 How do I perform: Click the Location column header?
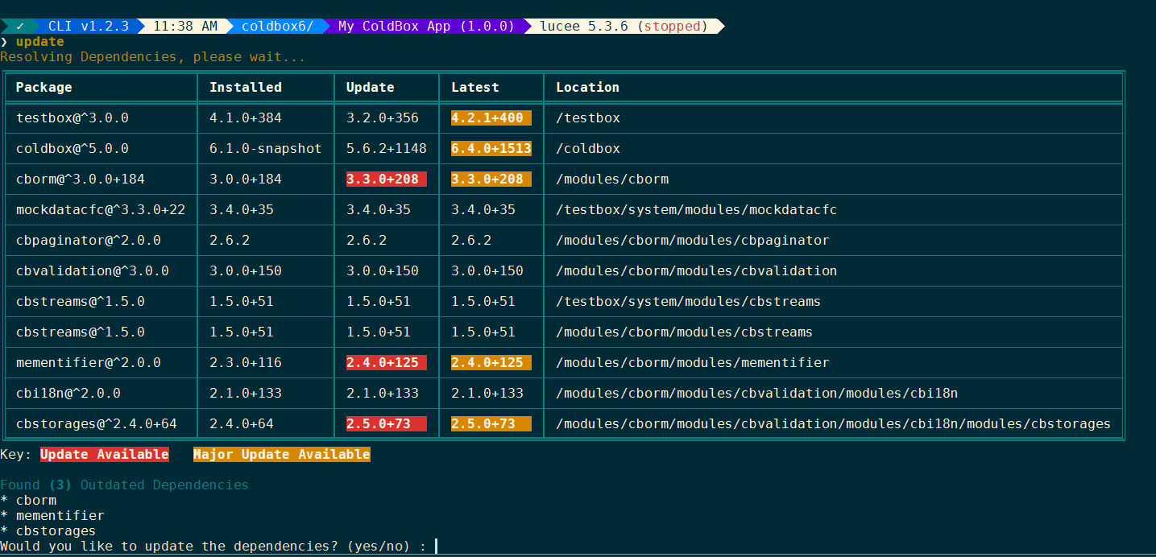(x=587, y=87)
